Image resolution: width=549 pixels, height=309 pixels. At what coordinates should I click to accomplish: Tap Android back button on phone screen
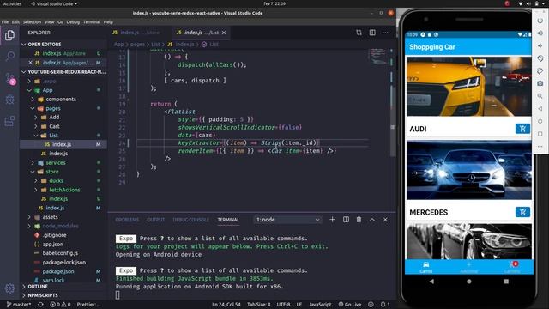pos(431,282)
